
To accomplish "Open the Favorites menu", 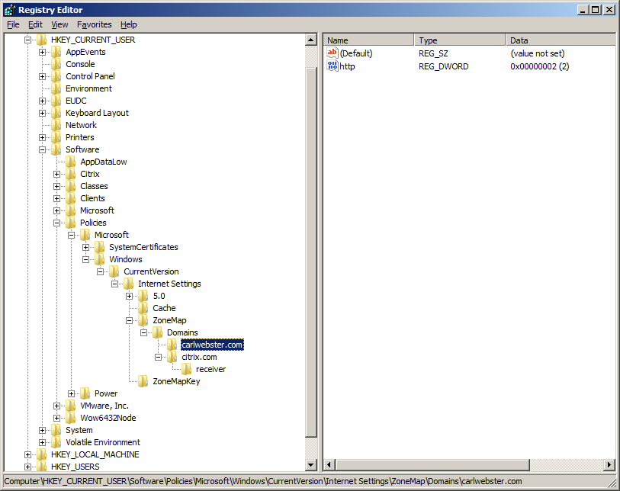I will [94, 24].
